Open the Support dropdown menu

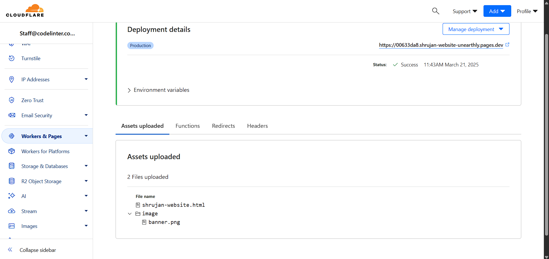465,11
